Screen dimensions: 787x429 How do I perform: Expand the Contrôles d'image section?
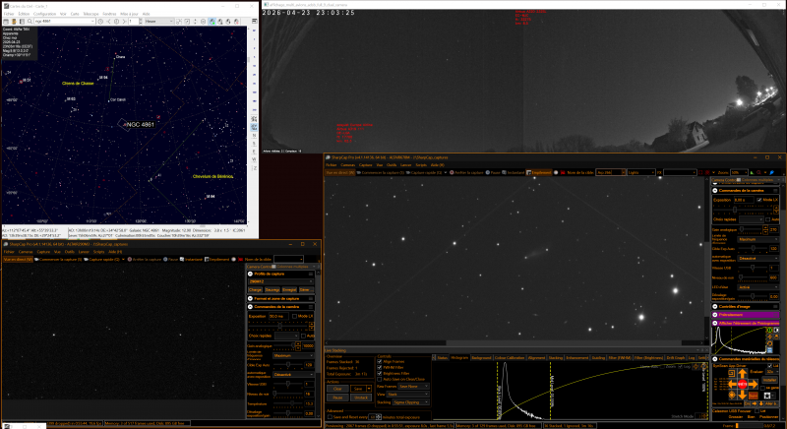tap(715, 307)
